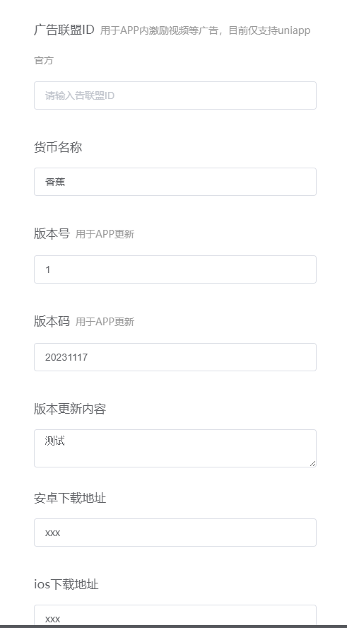Click the 货币名称 label

pyautogui.click(x=58, y=147)
